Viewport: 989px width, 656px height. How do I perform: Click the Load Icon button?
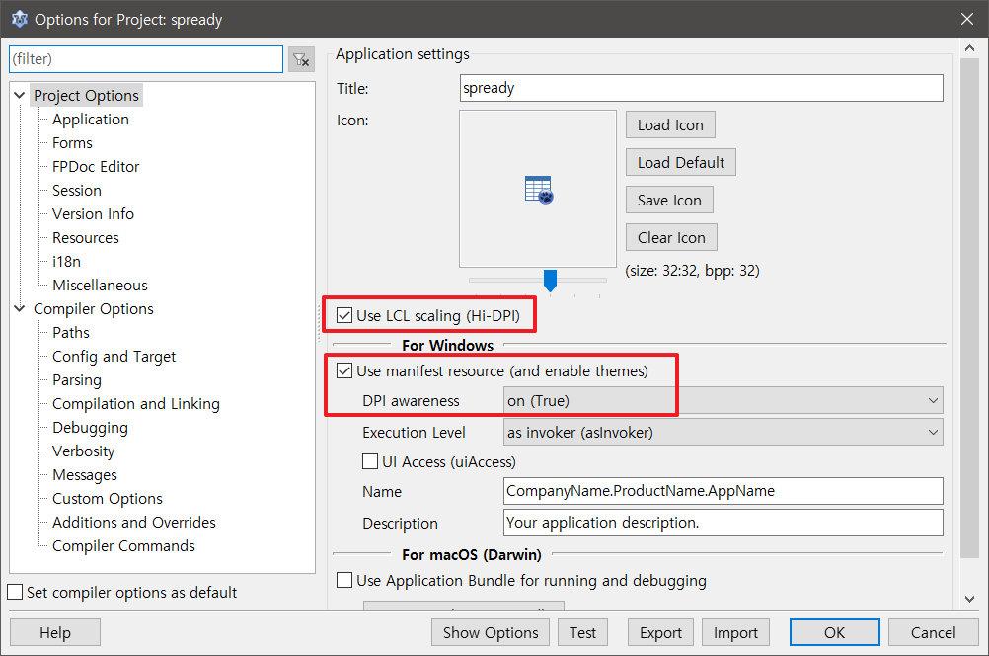point(670,125)
